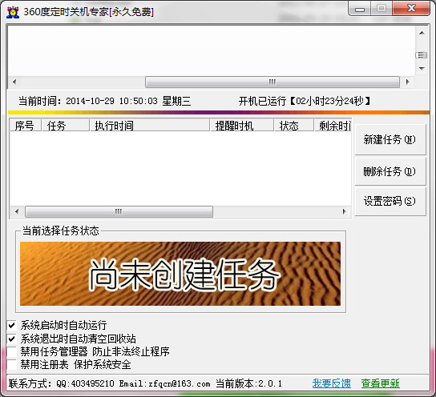The image size is (436, 397).
Task: Minimize the 360度定时关机专家 window
Action: click(x=360, y=9)
